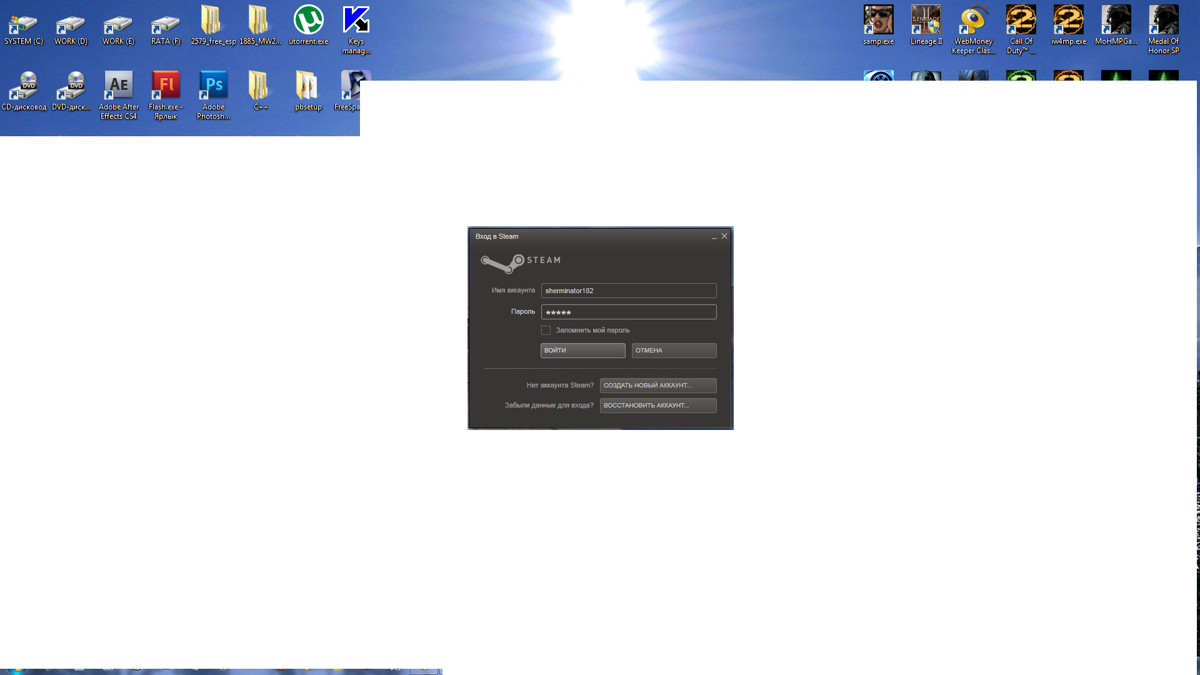Open the WORK (D) drive shortcut
Screen dimensions: 1200x675
tap(71, 26)
